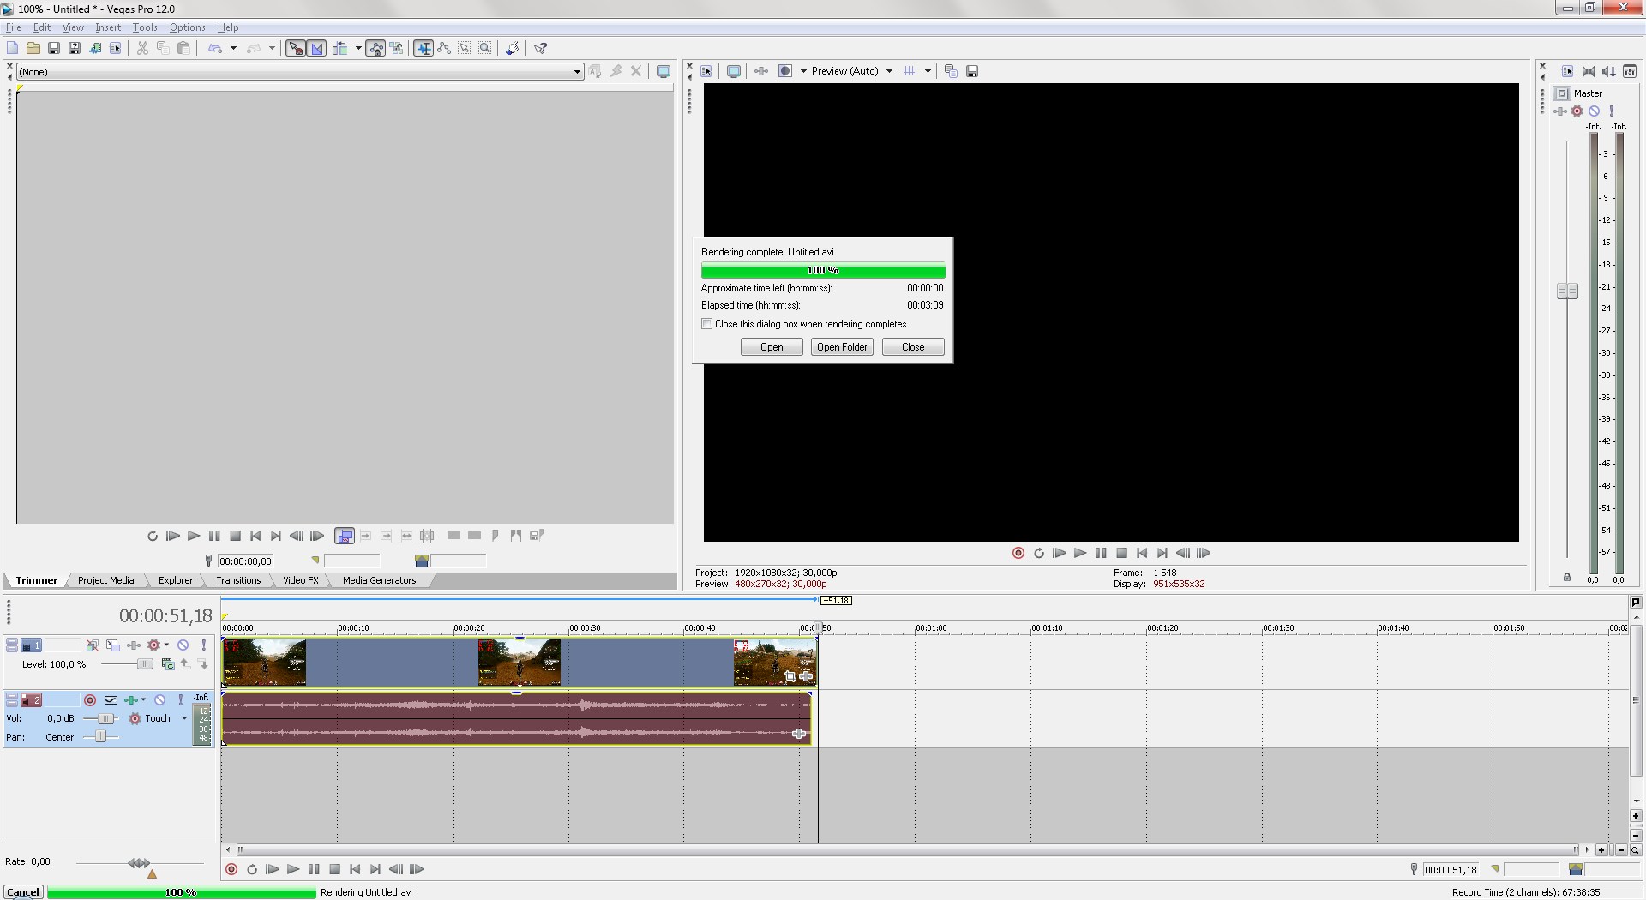Screen dimensions: 1646x900
Task: Select the Normal Edit tool
Action: tap(424, 48)
